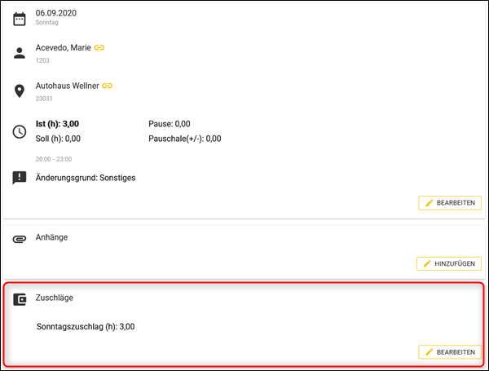The image size is (489, 371).
Task: Select the date text 06.09.2020
Action: tap(58, 13)
